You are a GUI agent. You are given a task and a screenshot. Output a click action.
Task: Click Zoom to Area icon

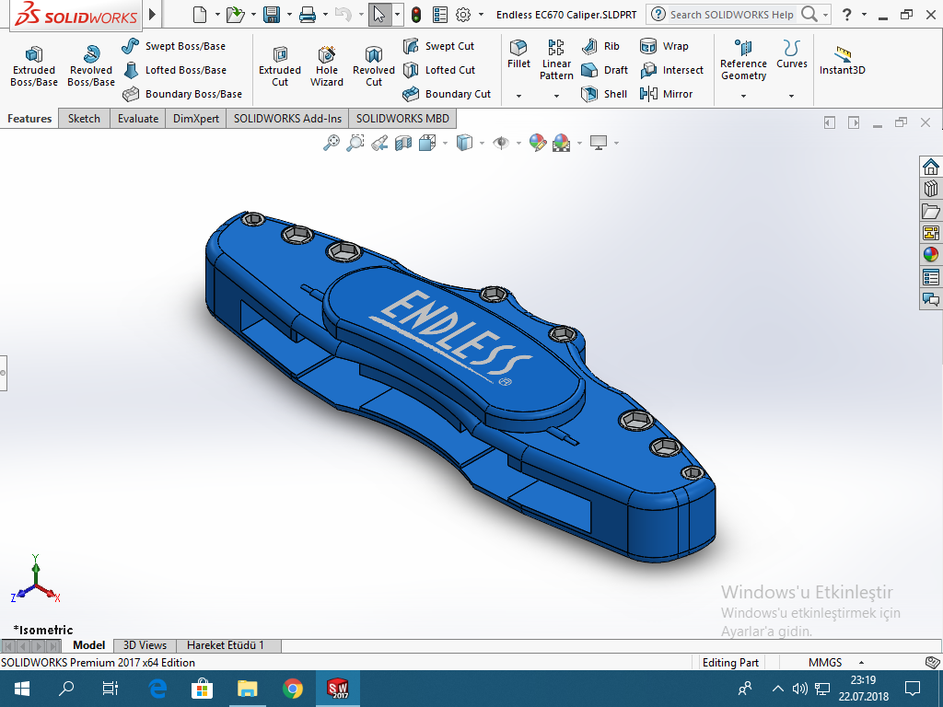[x=355, y=143]
